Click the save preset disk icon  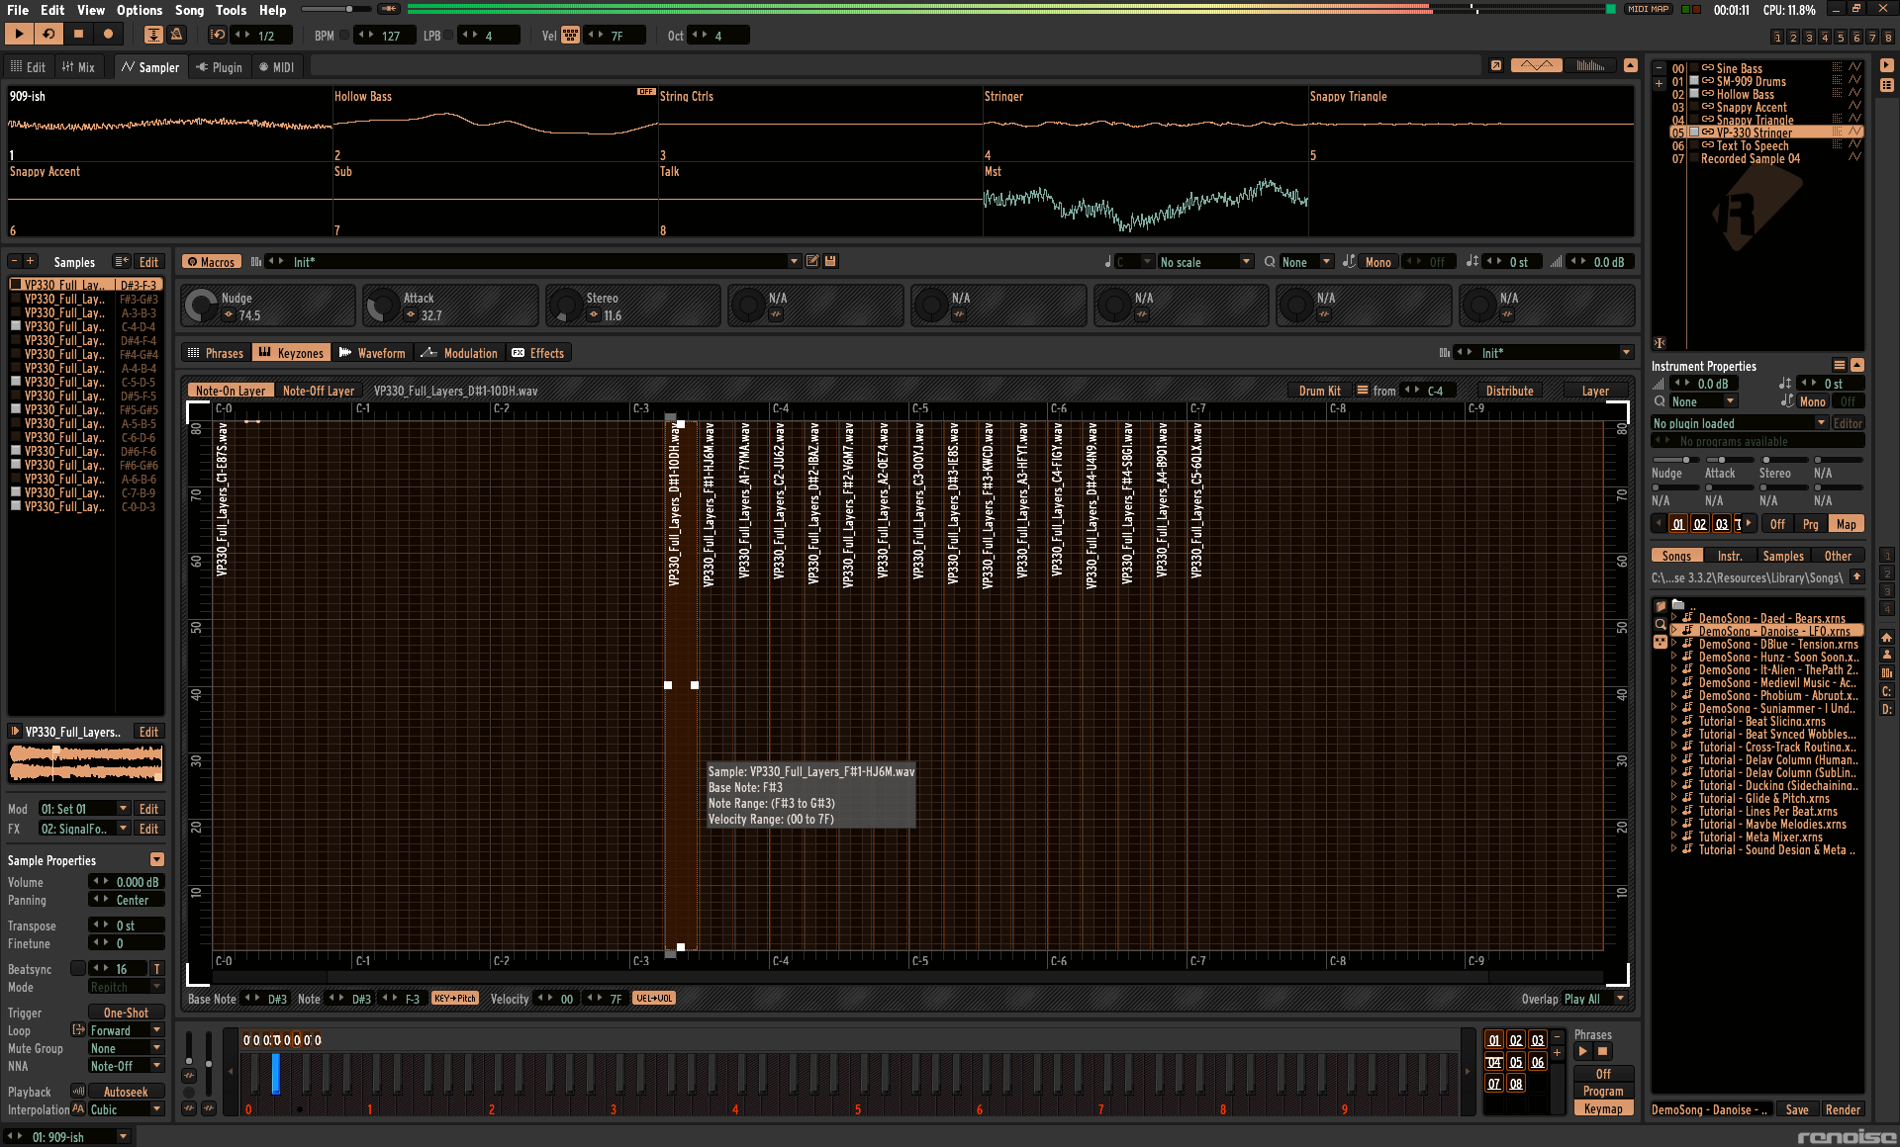click(x=831, y=261)
